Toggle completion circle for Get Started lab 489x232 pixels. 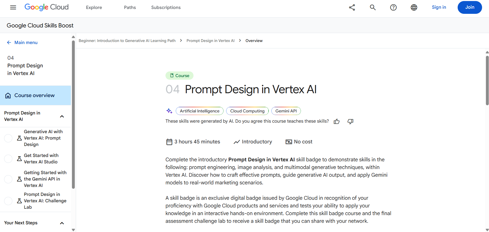coord(8,159)
